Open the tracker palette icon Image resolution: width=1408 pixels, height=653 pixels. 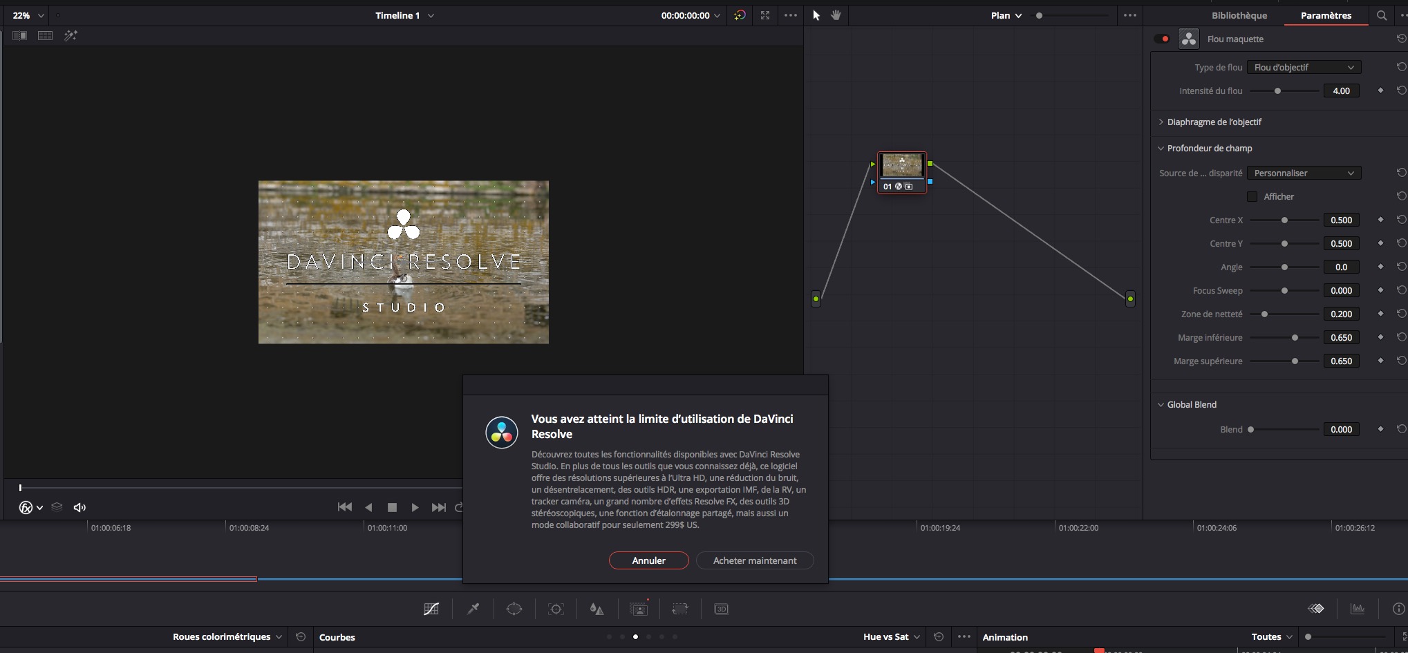556,609
